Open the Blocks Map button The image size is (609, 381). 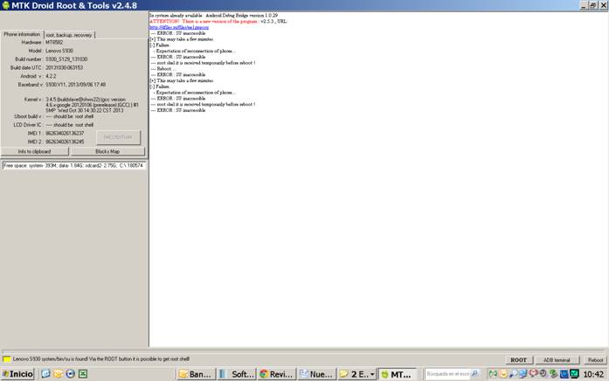coord(107,151)
